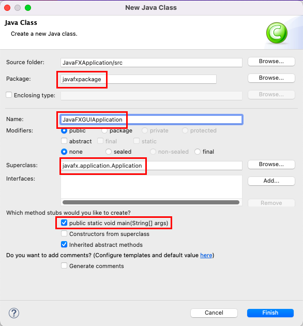Focus the Superclass text field
The height and width of the screenshot is (326, 303).
pos(151,166)
